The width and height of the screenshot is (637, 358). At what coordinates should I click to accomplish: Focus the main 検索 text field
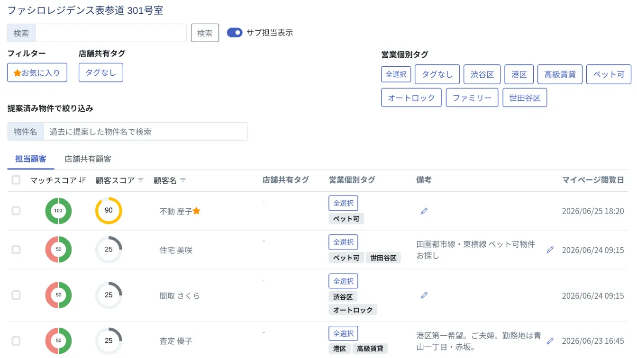(111, 33)
